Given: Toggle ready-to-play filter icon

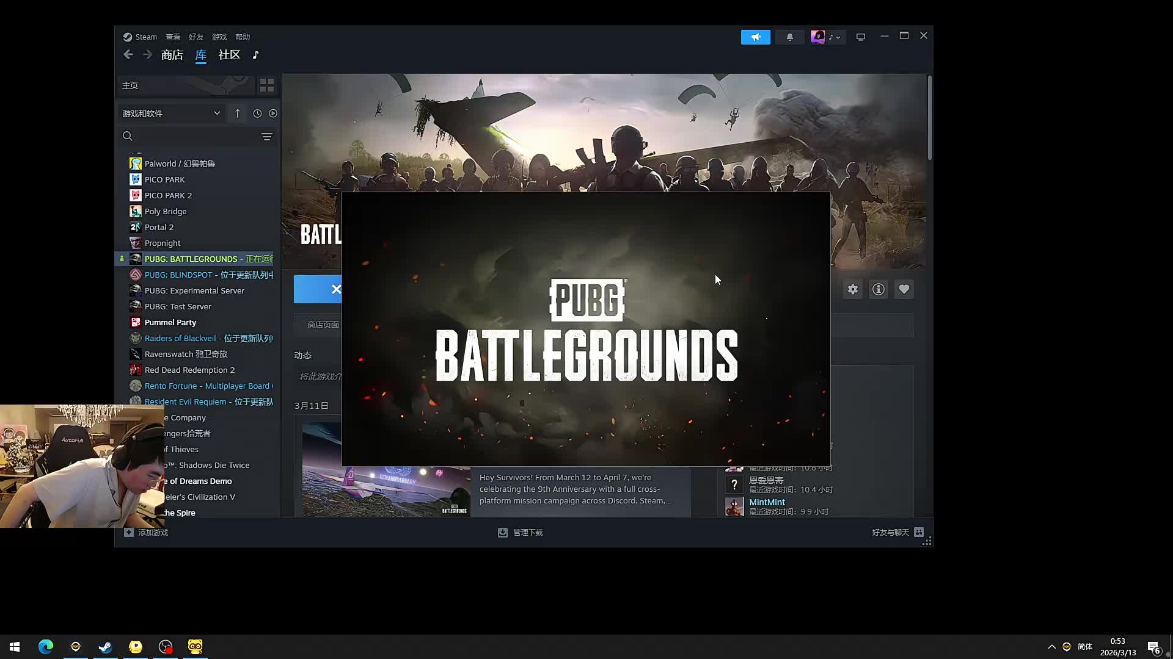Looking at the screenshot, I should point(273,113).
